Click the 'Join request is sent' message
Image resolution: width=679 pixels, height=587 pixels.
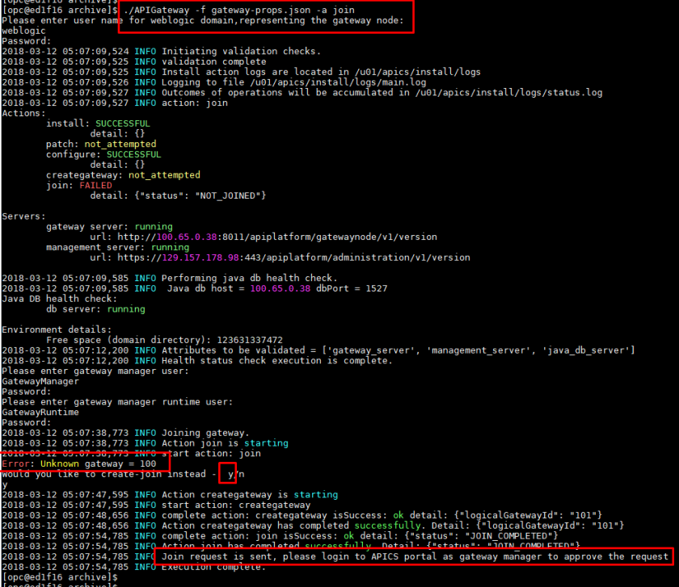pyautogui.click(x=415, y=556)
